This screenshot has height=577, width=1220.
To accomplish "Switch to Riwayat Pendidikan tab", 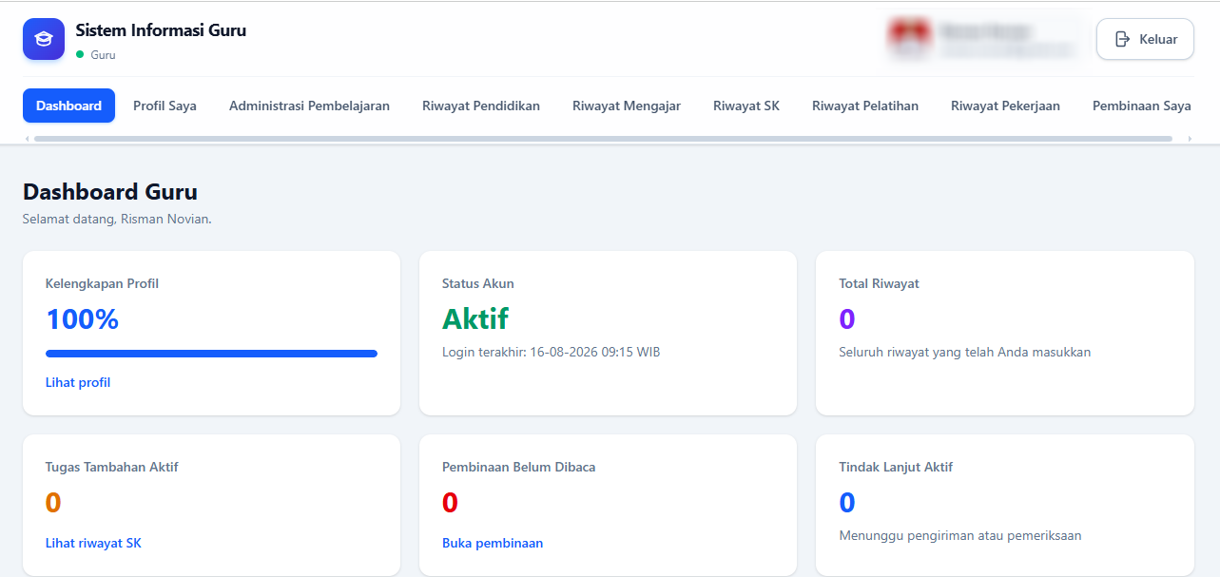I will coord(481,106).
